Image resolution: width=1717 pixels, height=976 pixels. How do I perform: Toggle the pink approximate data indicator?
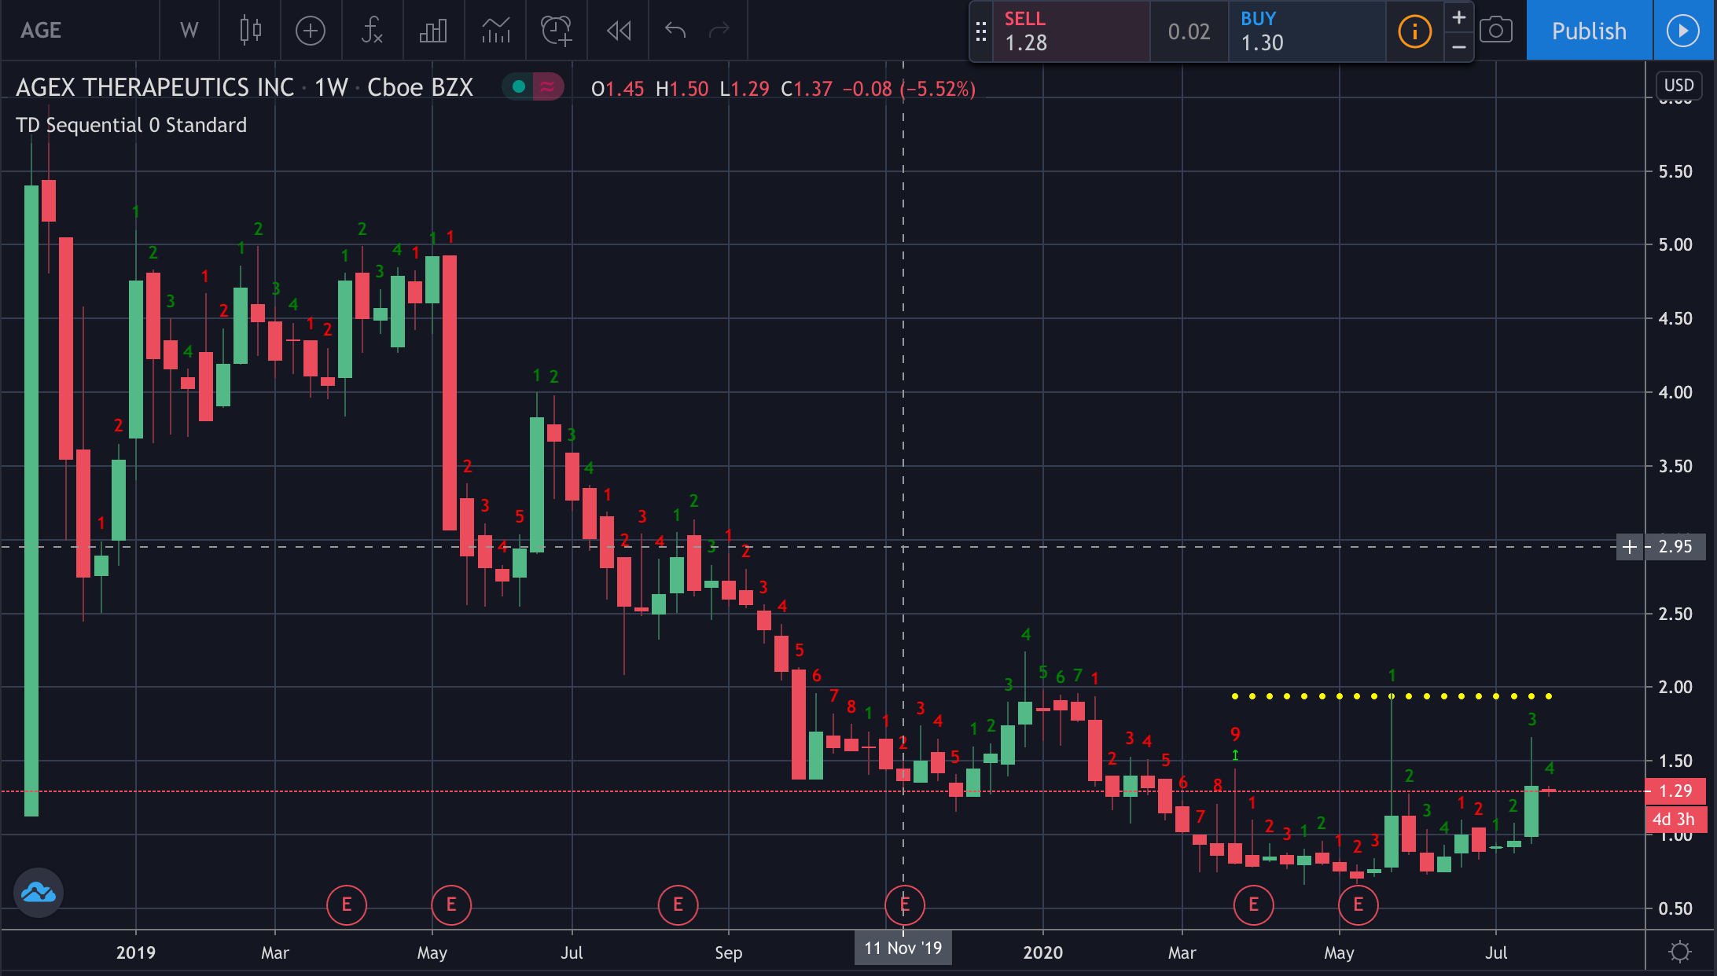(x=548, y=87)
